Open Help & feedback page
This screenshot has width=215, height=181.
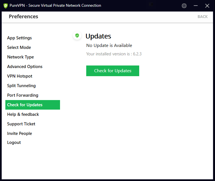coord(23,114)
